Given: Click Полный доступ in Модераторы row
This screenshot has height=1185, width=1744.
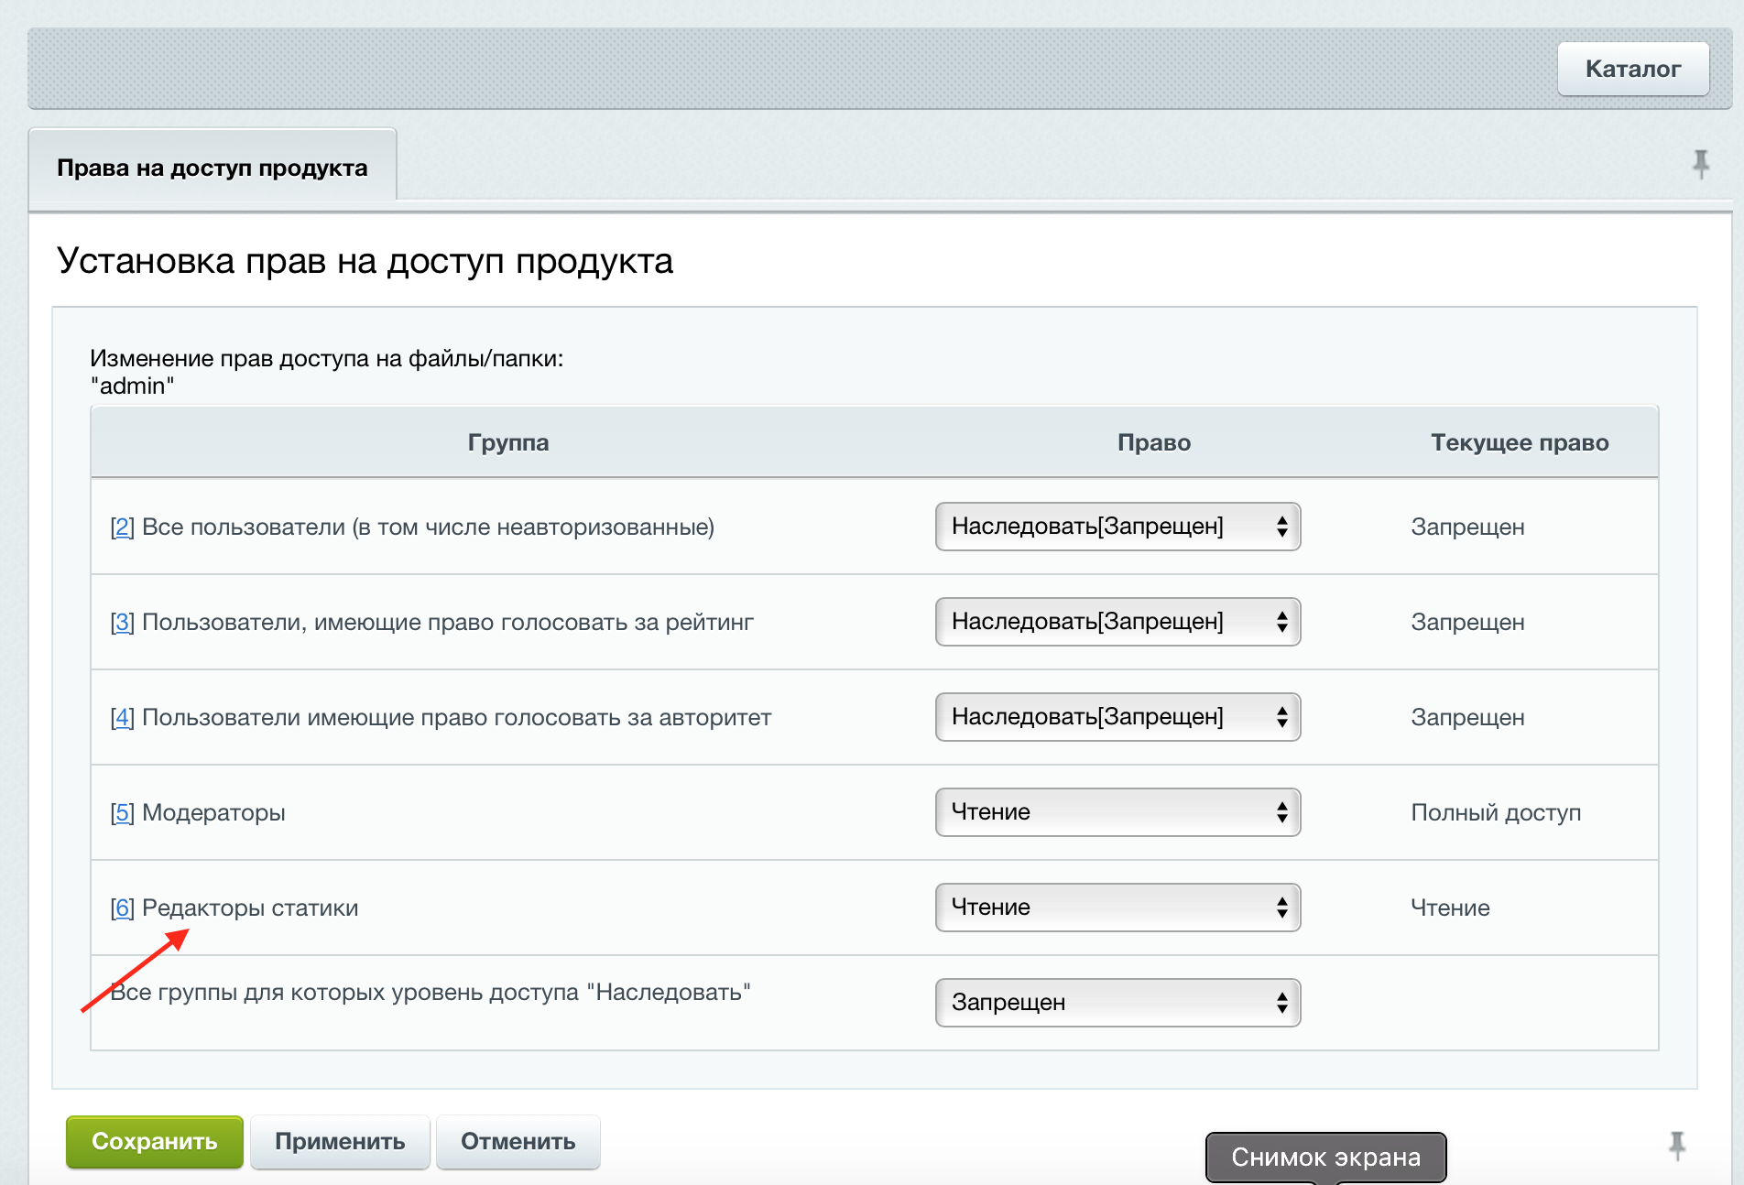Looking at the screenshot, I should [x=1496, y=813].
